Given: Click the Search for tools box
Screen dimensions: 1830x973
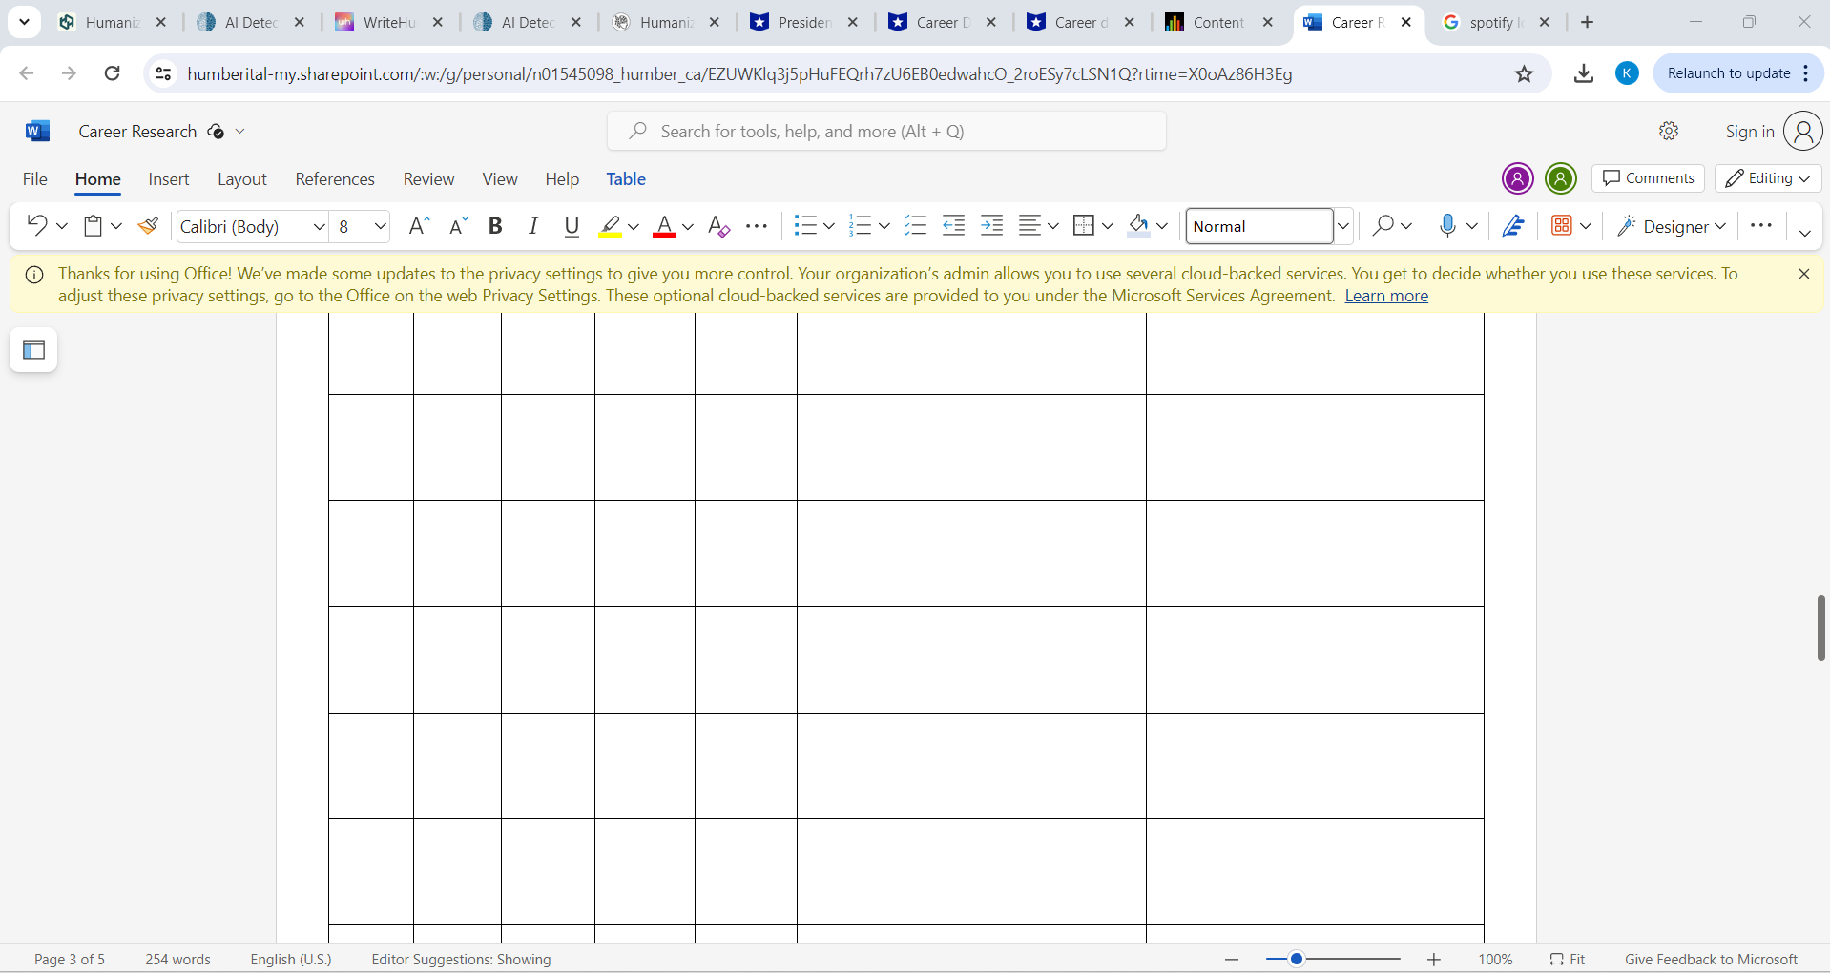Looking at the screenshot, I should click(x=886, y=132).
